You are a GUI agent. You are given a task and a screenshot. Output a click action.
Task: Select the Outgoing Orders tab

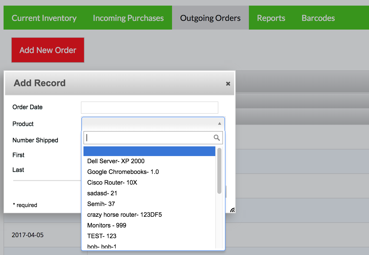(x=210, y=18)
